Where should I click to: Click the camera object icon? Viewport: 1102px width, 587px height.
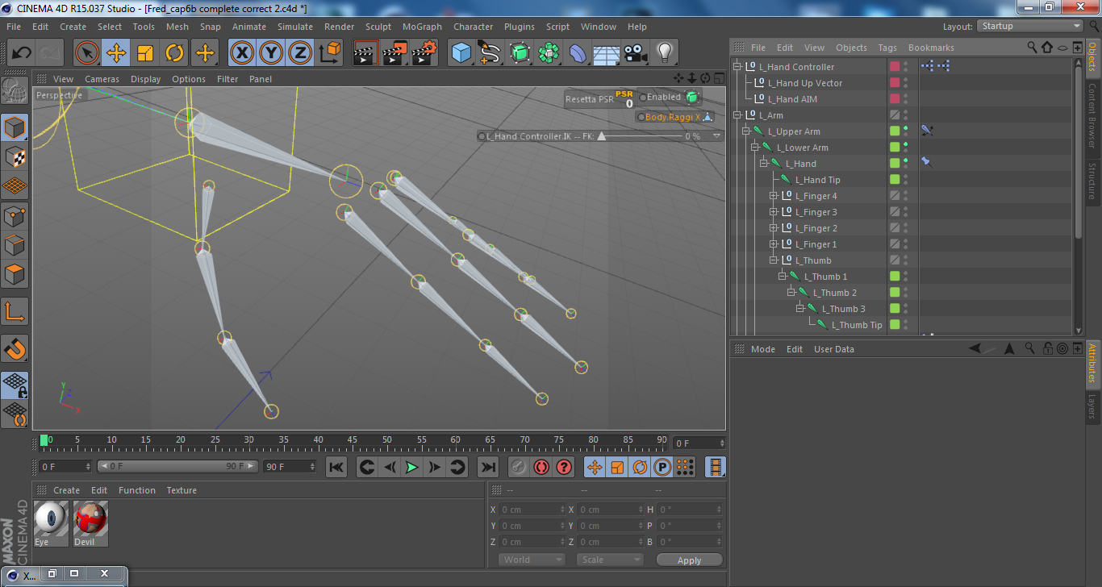(x=636, y=53)
